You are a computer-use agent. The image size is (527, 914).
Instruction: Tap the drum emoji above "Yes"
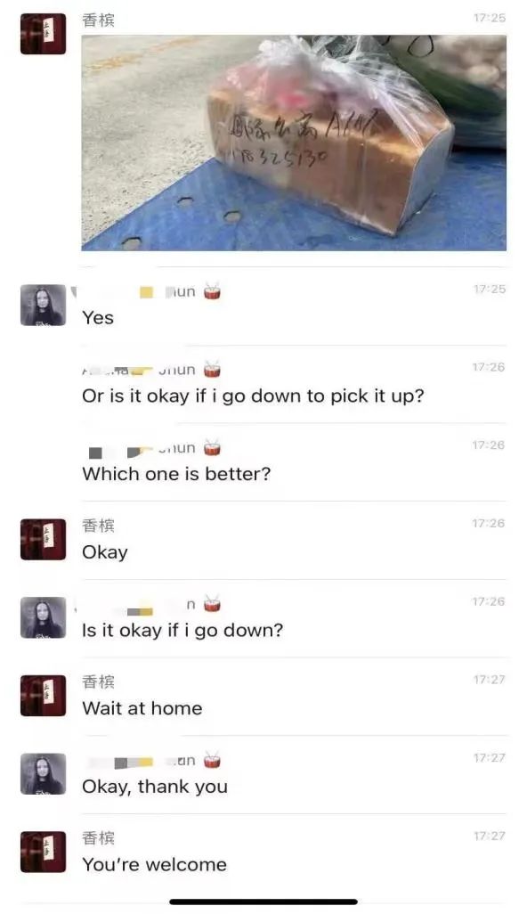(x=213, y=291)
